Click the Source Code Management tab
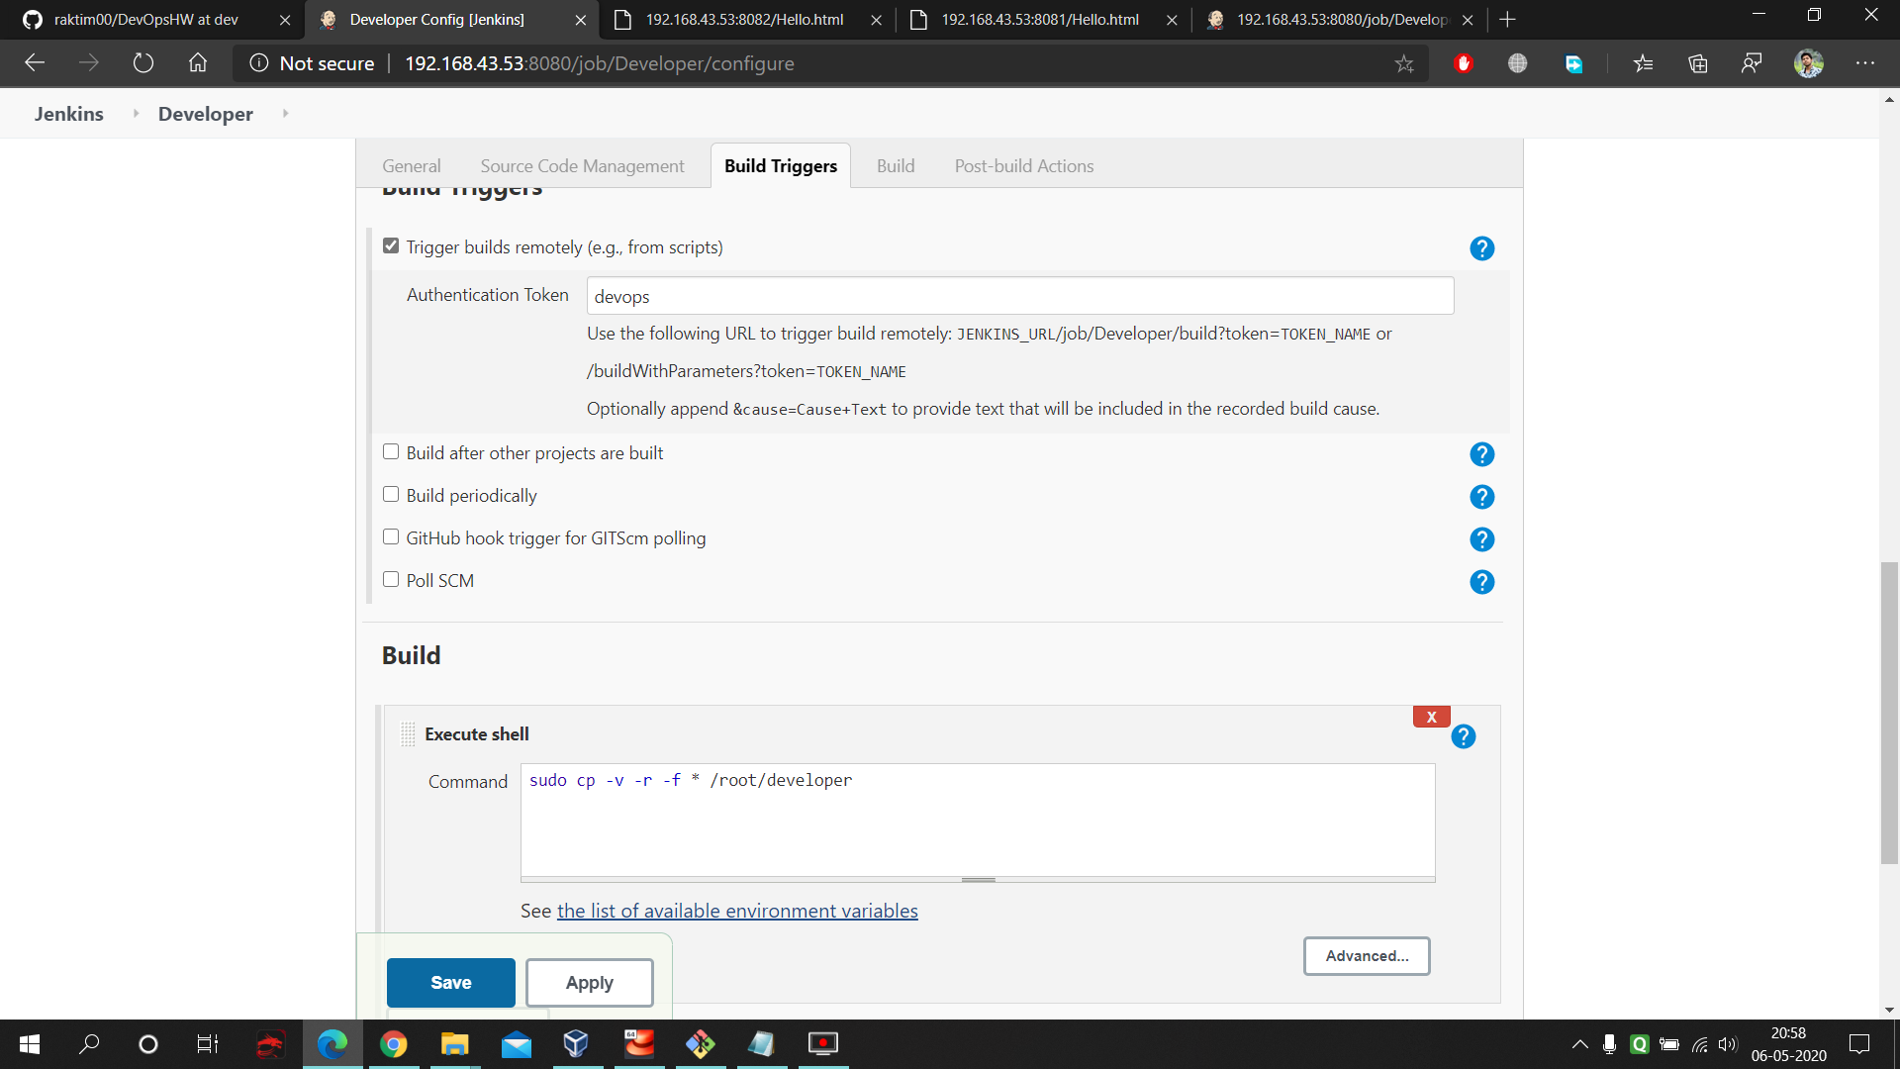Image resolution: width=1900 pixels, height=1069 pixels. tap(581, 165)
